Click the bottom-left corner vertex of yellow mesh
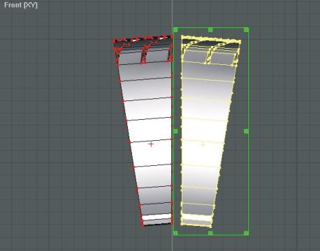This screenshot has width=320, height=251. click(182, 225)
